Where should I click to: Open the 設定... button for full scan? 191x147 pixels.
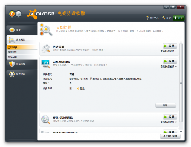166,105
